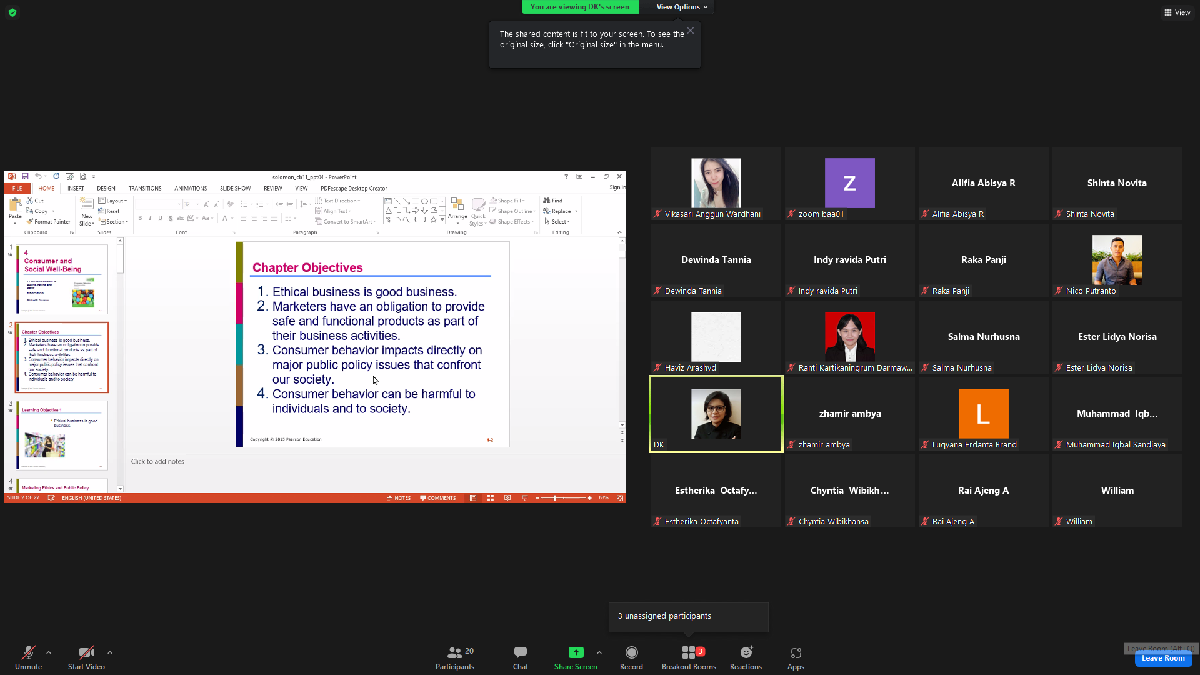Click the Text Direction button

click(337, 201)
